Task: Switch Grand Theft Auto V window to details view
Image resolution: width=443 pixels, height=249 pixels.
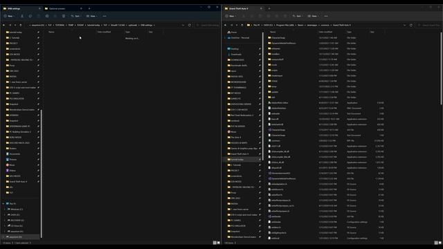Action: (436, 243)
